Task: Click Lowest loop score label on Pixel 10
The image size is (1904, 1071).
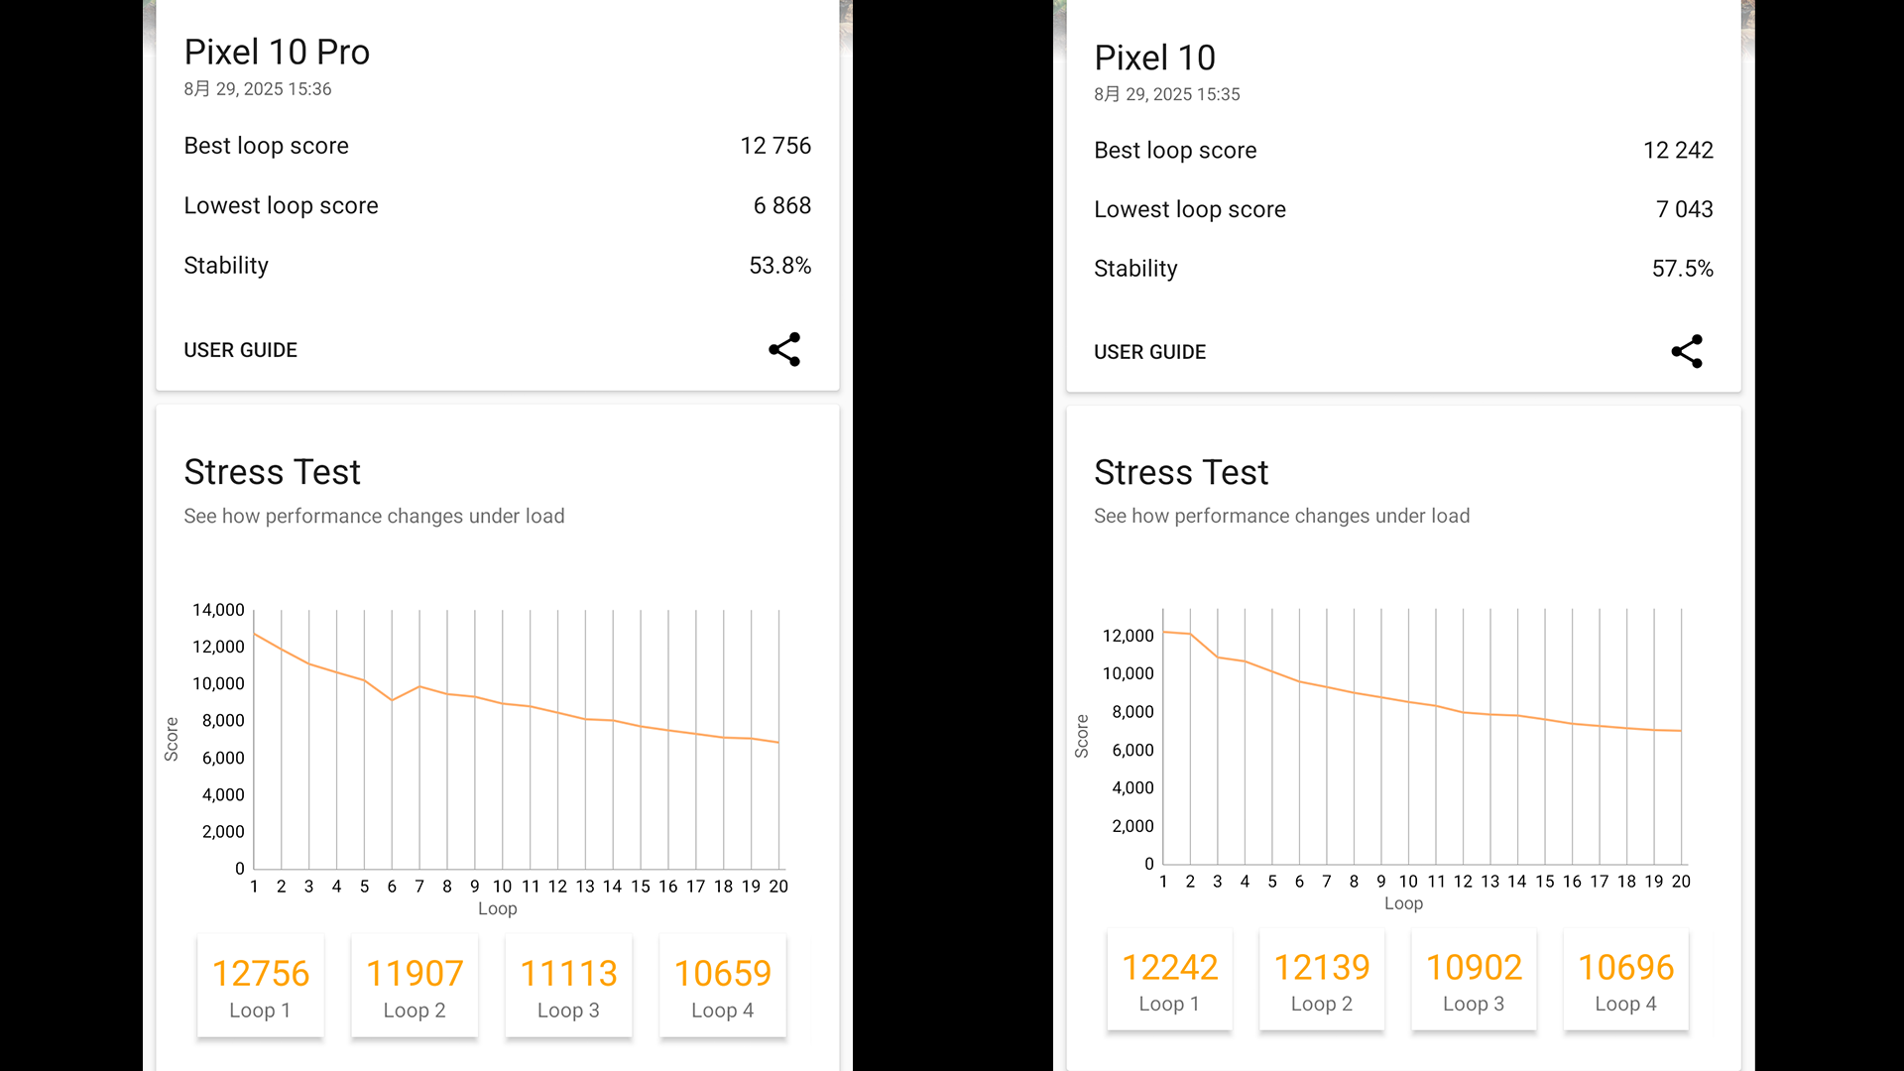Action: coord(1190,209)
